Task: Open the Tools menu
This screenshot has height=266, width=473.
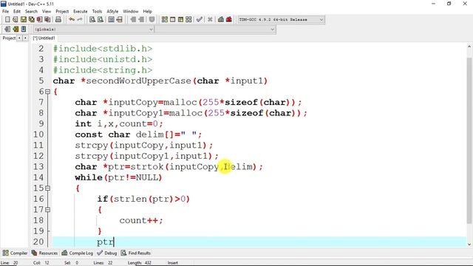Action: [97, 12]
